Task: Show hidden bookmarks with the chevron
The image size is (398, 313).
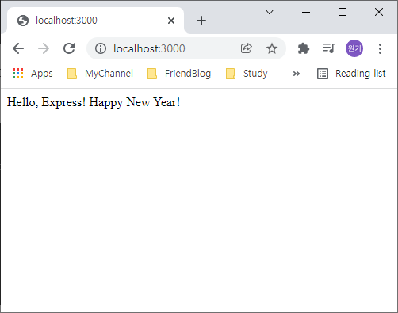Action: click(297, 74)
